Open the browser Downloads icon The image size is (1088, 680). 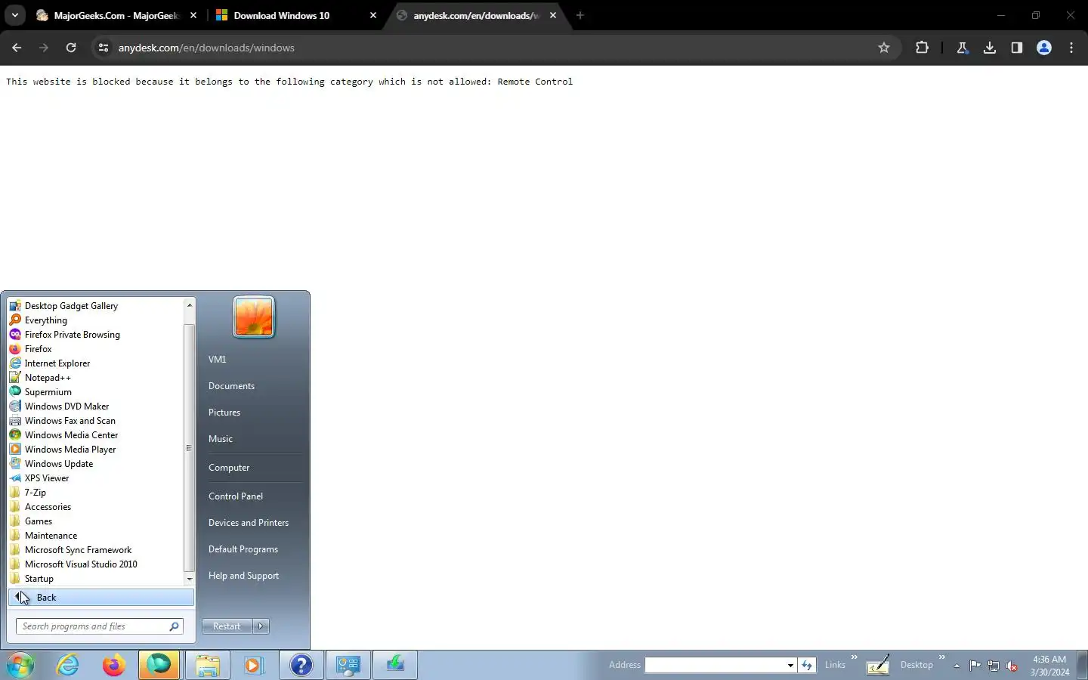click(x=990, y=48)
